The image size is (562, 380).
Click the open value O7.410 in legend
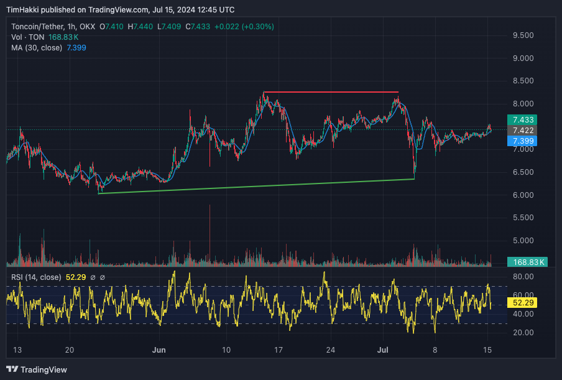click(111, 27)
